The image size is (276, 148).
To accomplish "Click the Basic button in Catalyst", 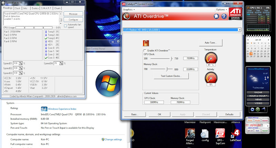I will (x=135, y=114).
